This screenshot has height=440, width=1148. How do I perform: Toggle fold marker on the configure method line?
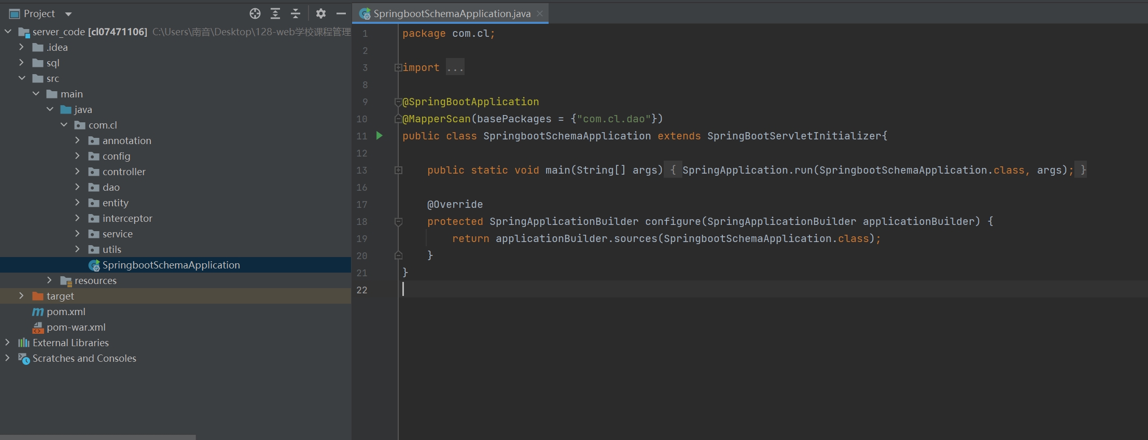398,222
